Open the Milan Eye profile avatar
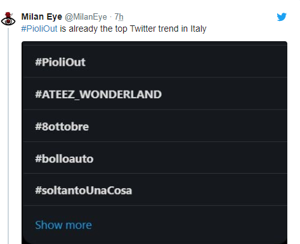300x244 pixels. pyautogui.click(x=8, y=19)
